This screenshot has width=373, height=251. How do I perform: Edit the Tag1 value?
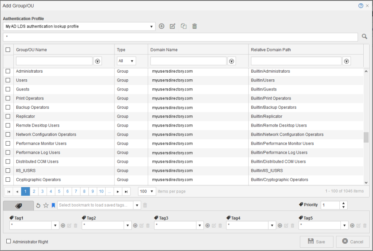[x=69, y=226]
